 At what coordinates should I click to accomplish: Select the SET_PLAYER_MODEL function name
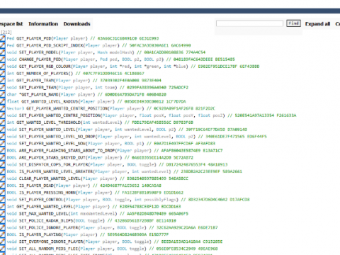click(39, 52)
